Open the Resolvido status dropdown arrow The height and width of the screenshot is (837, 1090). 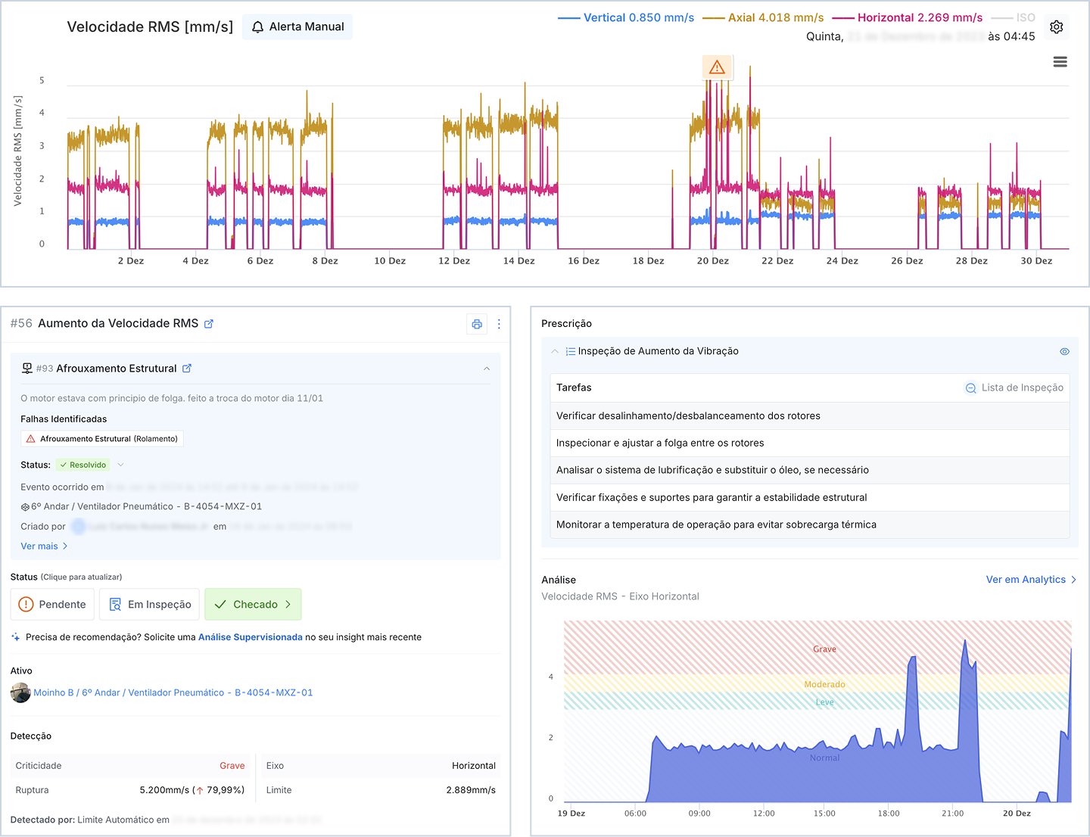coord(120,465)
